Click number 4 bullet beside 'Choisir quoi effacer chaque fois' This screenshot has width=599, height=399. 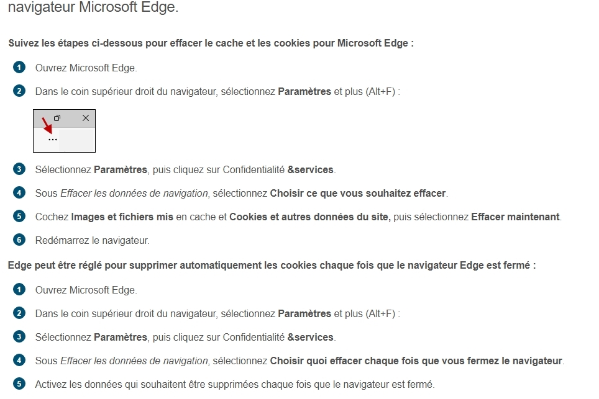pyautogui.click(x=19, y=360)
